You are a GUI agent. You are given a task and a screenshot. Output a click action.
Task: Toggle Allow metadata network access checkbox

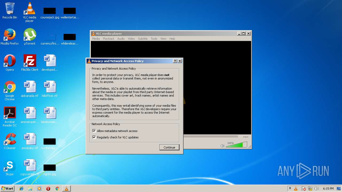point(94,131)
